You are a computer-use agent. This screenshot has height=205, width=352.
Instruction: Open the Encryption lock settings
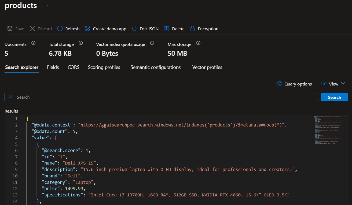[192, 29]
